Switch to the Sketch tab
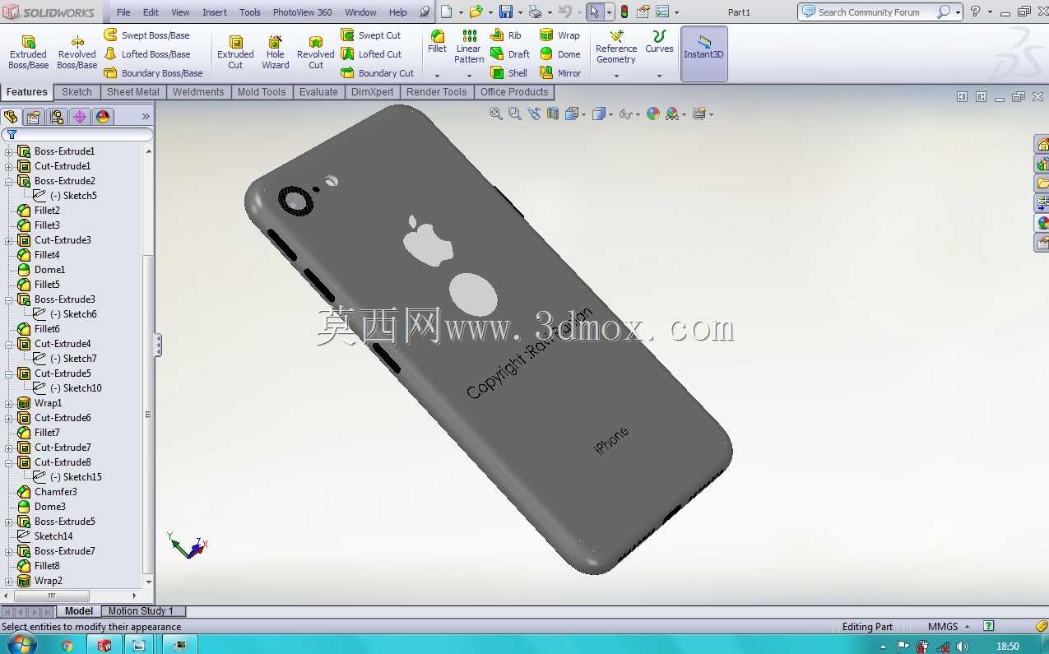 click(x=77, y=92)
